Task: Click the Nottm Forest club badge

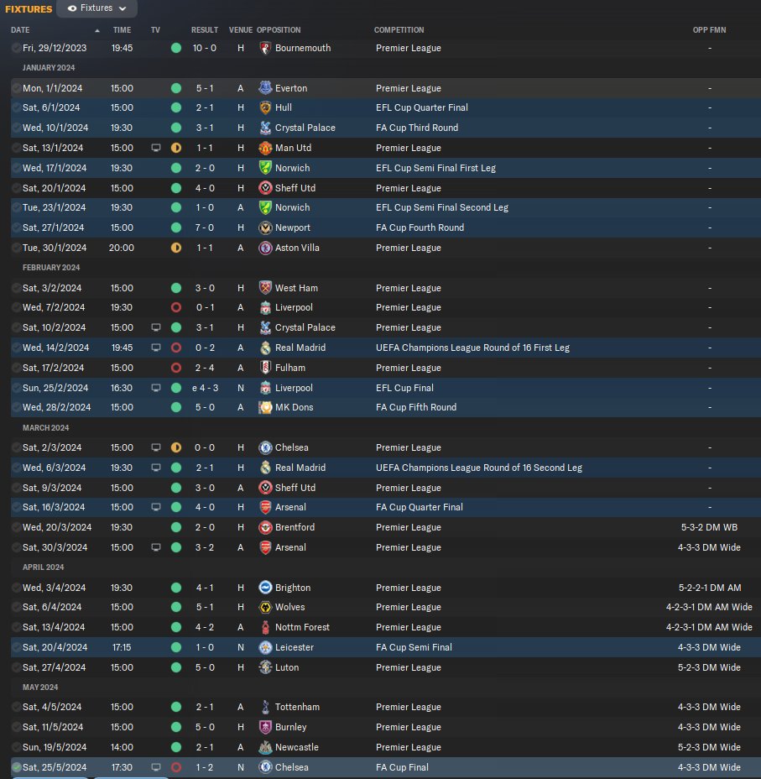Action: click(x=266, y=627)
